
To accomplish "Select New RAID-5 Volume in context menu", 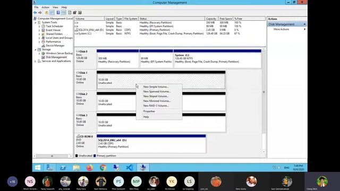I will click(x=159, y=106).
